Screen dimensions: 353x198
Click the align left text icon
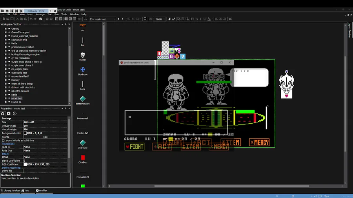pyautogui.click(x=217, y=19)
